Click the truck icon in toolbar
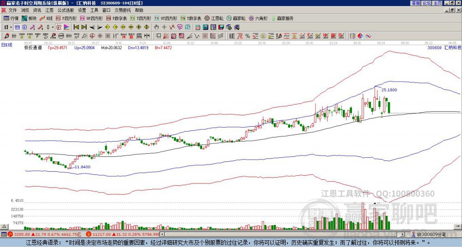Screen dimensions: 462x247 click(237, 27)
